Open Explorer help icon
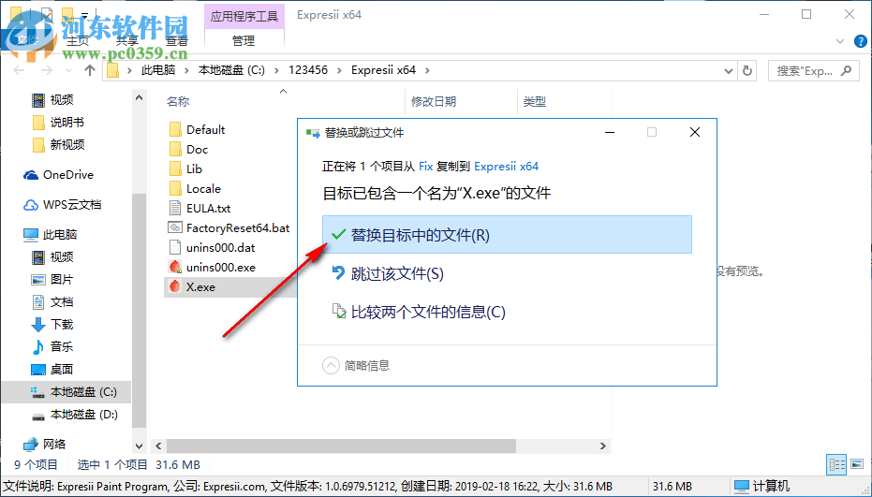Image resolution: width=872 pixels, height=497 pixels. coord(860,41)
